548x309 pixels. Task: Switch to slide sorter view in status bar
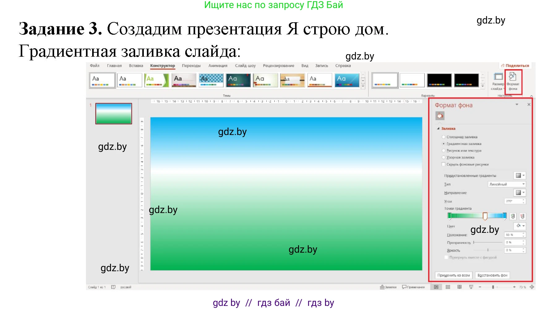point(448,287)
